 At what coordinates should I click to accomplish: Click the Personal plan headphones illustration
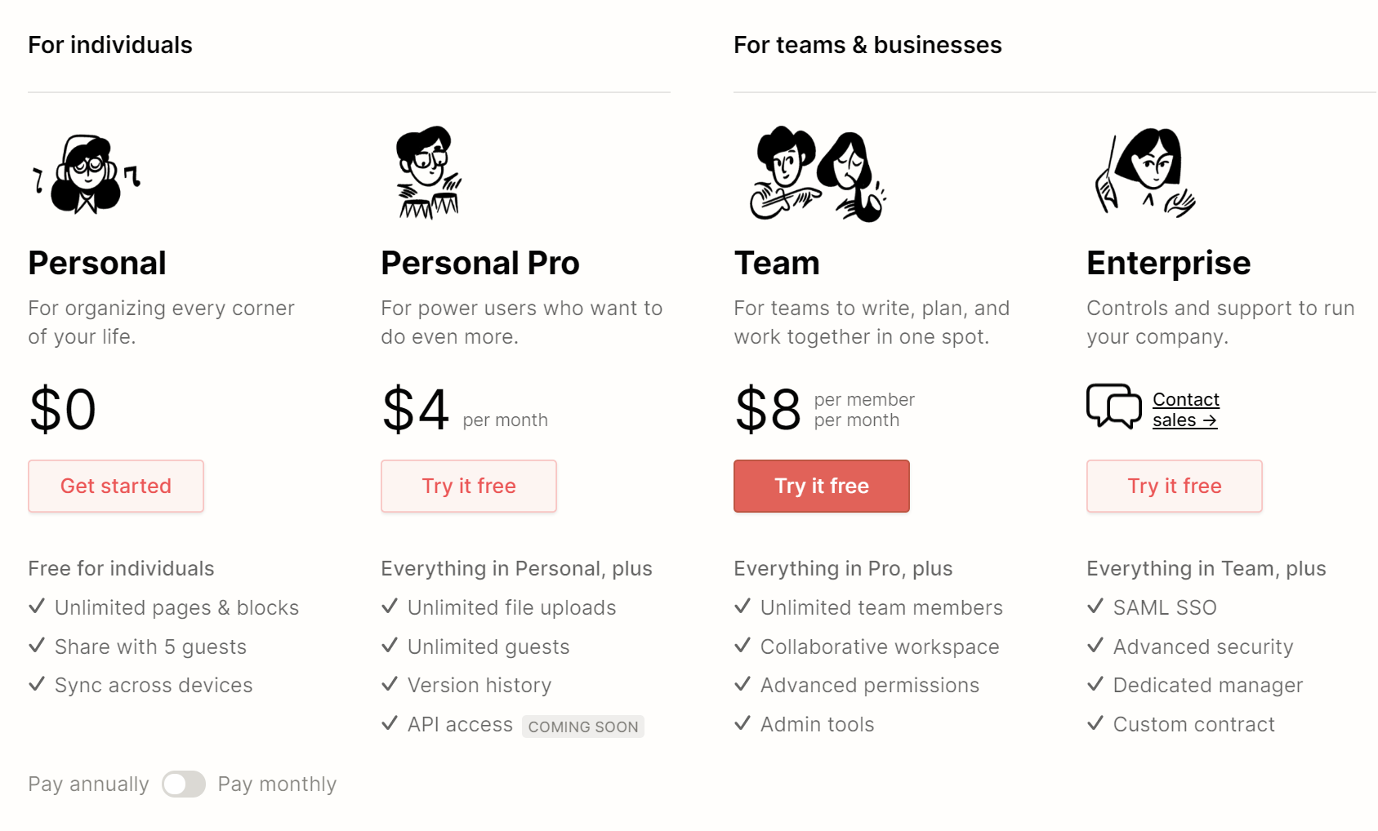(87, 174)
